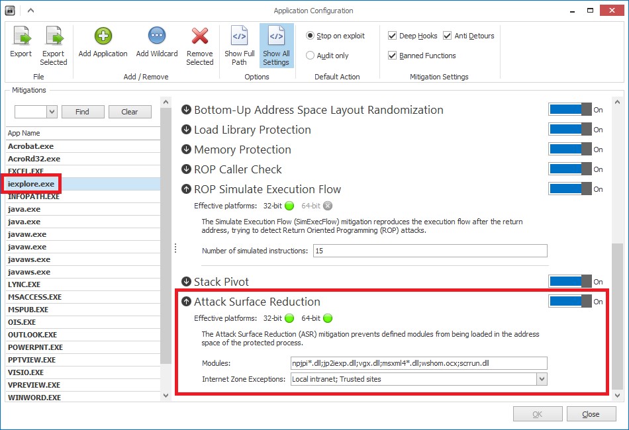
Task: Click the Export icon
Action: click(21, 36)
